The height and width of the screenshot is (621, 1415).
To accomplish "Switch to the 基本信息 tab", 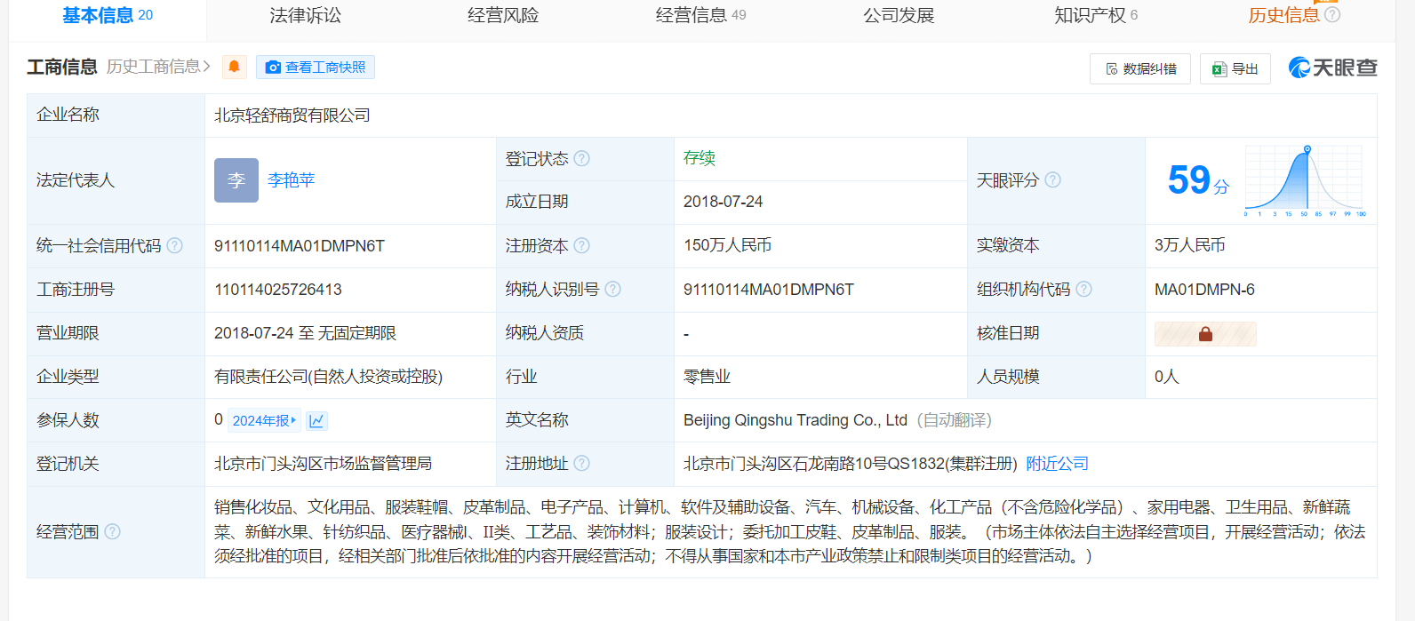I will tap(108, 15).
